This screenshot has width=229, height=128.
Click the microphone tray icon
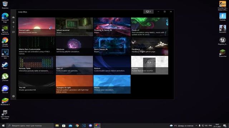[200, 126]
